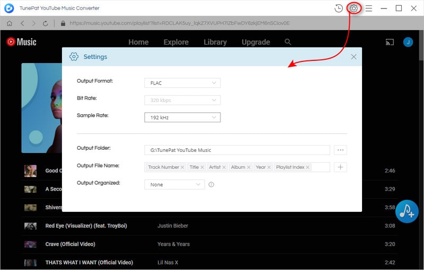Click the info icon beside Output Organized
Viewport: 424px width, 270px height.
[x=211, y=184]
